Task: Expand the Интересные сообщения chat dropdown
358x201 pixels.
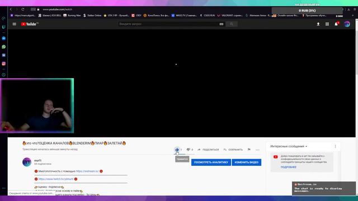Action: pyautogui.click(x=289, y=146)
